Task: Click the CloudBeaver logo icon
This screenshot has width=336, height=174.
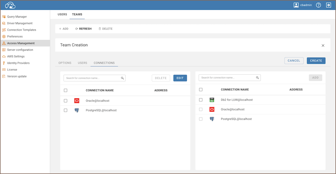Action: pyautogui.click(x=10, y=5)
